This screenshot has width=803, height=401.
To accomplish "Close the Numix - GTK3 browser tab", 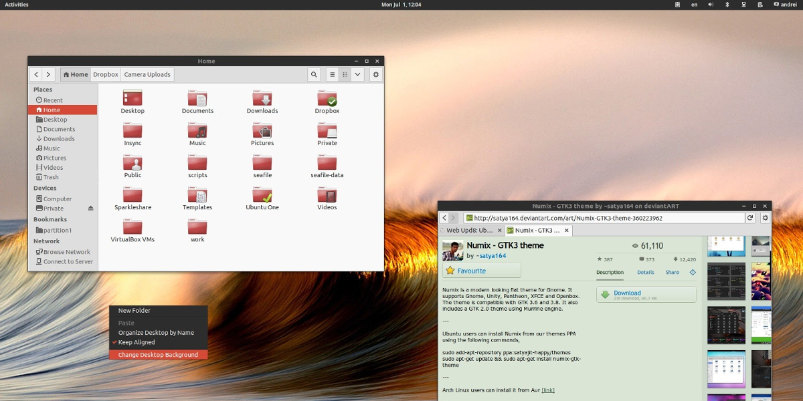I will [567, 231].
